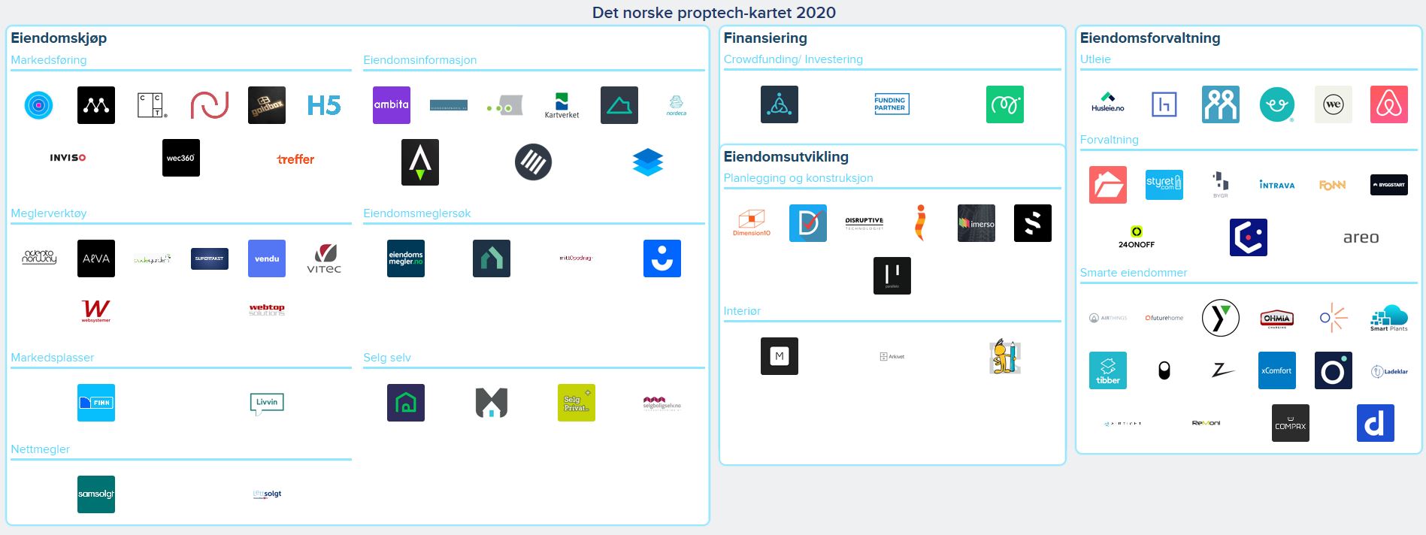The image size is (1426, 535).
Task: Open the Funding Partner logo
Action: point(892,104)
